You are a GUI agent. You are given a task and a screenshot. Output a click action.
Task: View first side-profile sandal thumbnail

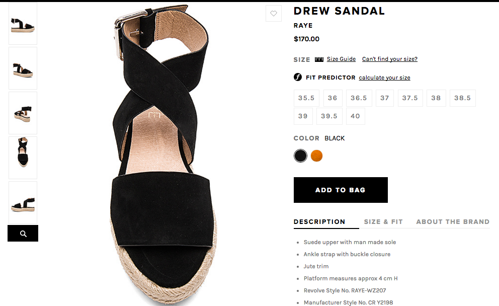pos(23,24)
